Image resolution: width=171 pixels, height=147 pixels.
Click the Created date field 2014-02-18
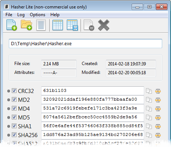(131, 64)
